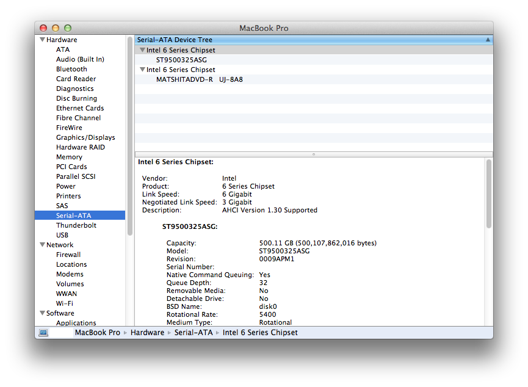Click the 5400 Rotational Rate value
528x387 pixels.
[267, 314]
